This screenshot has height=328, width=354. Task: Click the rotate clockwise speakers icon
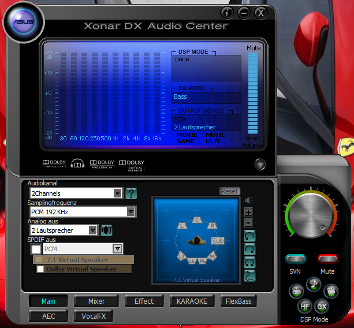pos(249,249)
